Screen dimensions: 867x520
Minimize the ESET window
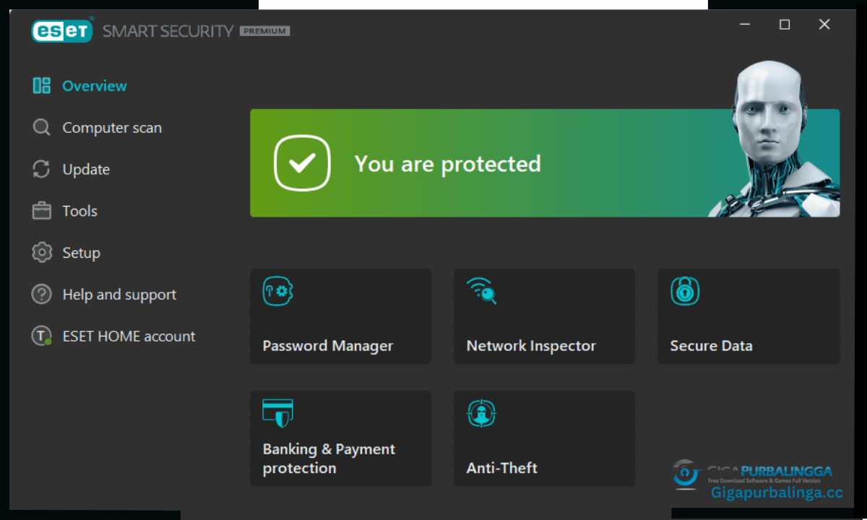(746, 25)
